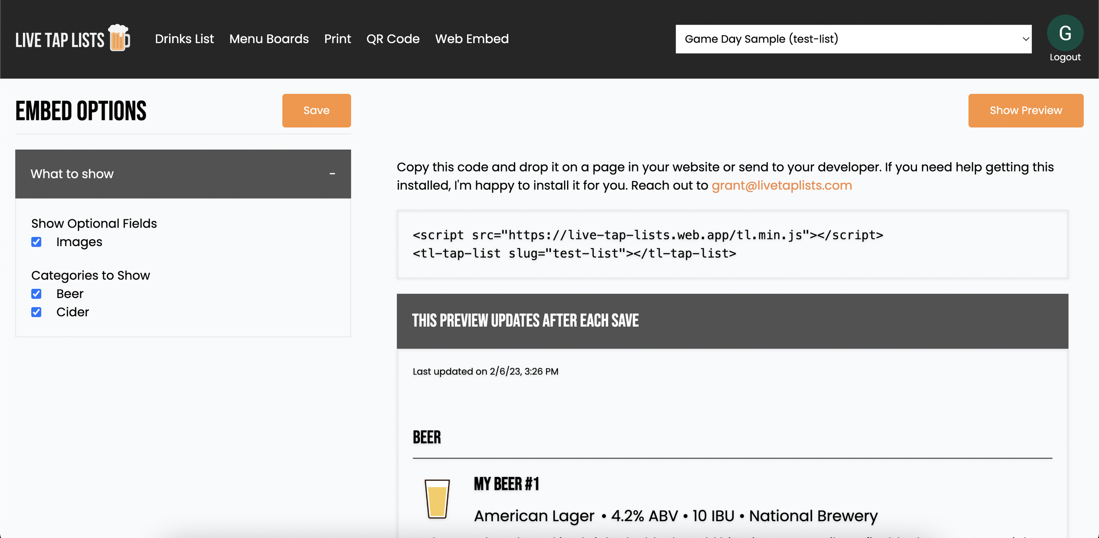Go to the Drinks List page
Screen dimensions: 1099x538
(184, 39)
